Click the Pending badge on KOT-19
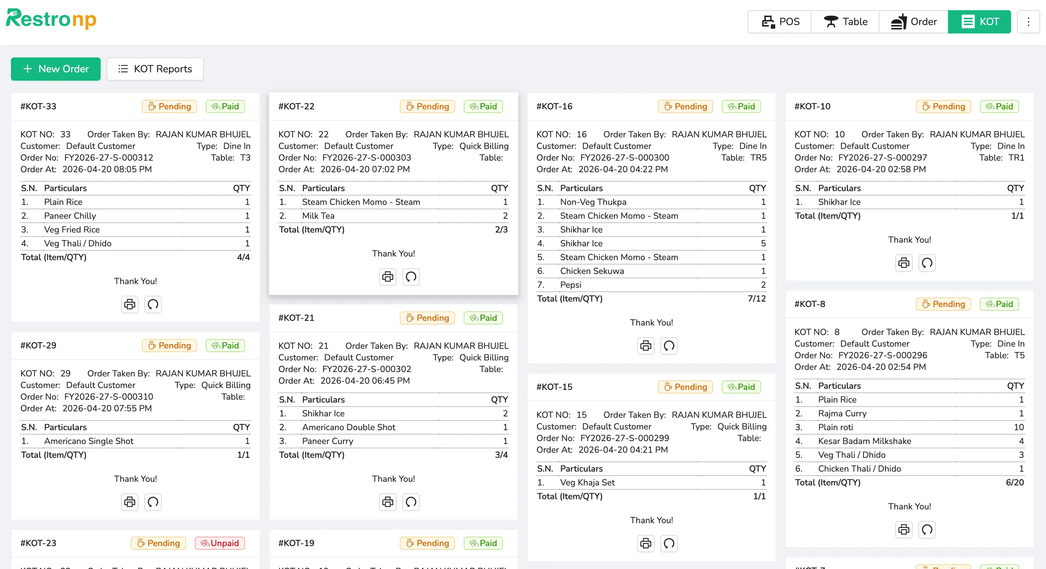 click(x=427, y=543)
